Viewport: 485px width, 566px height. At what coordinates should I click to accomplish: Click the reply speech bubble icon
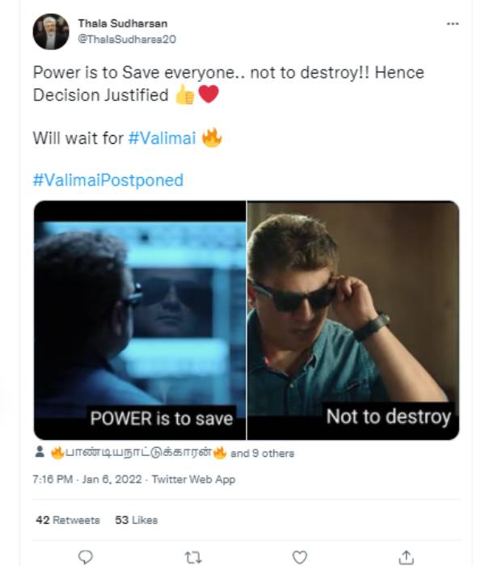point(86,556)
